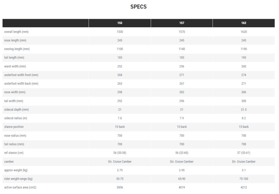Click the SPECS section heading

click(x=139, y=7)
